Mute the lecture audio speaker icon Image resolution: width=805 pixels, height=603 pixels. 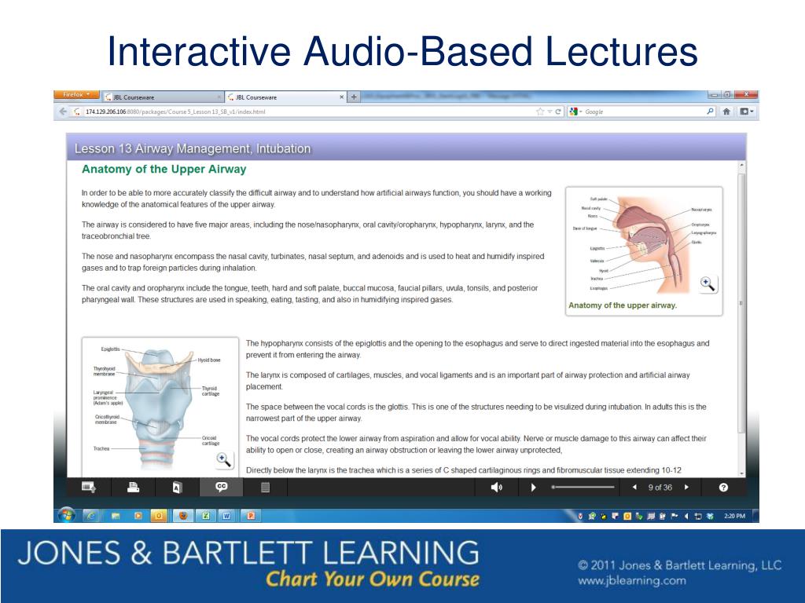(x=496, y=488)
